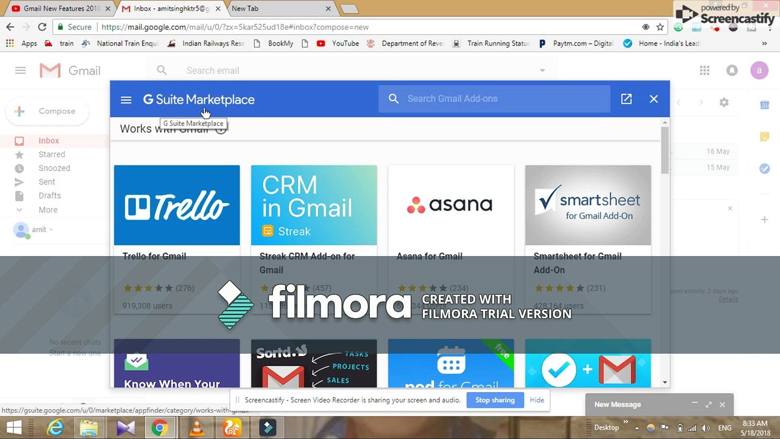Open the Google account avatar
The height and width of the screenshot is (439, 780).
(759, 70)
